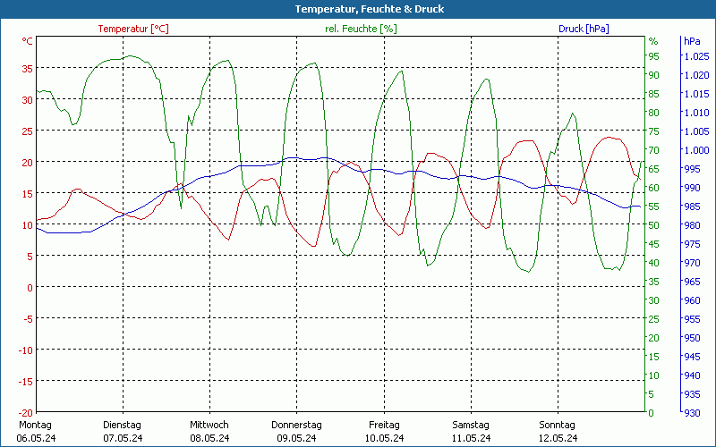The image size is (716, 447).
Task: Click the blue pressure axis value '995'
Action: click(692, 169)
